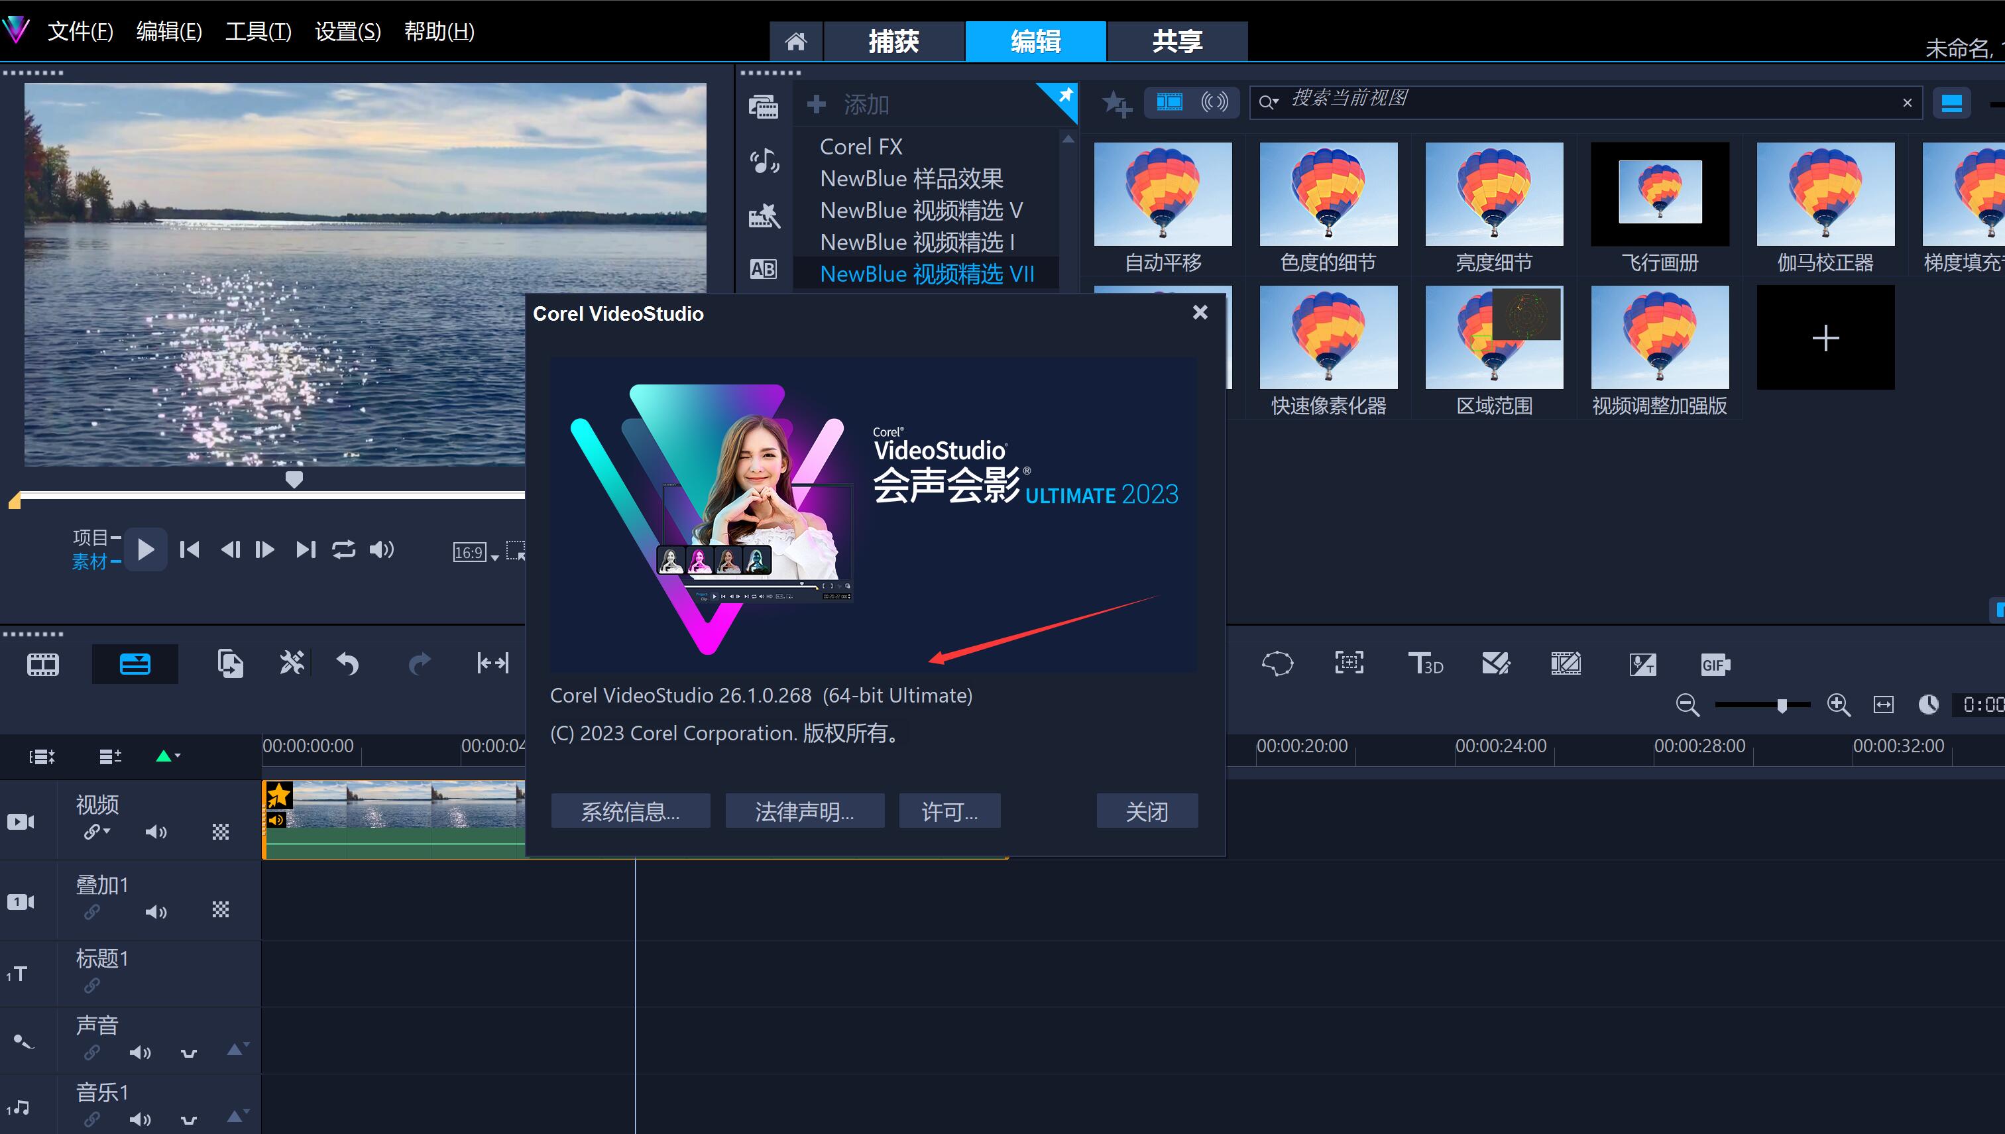Image resolution: width=2005 pixels, height=1134 pixels.
Task: Click the Undo arrow in timeline toolbar
Action: pos(347,663)
